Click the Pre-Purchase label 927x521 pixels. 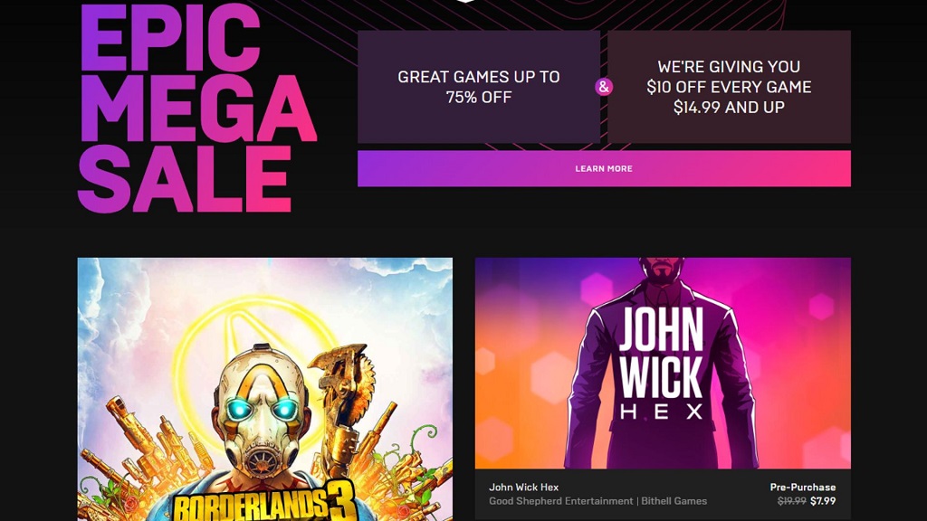[802, 488]
